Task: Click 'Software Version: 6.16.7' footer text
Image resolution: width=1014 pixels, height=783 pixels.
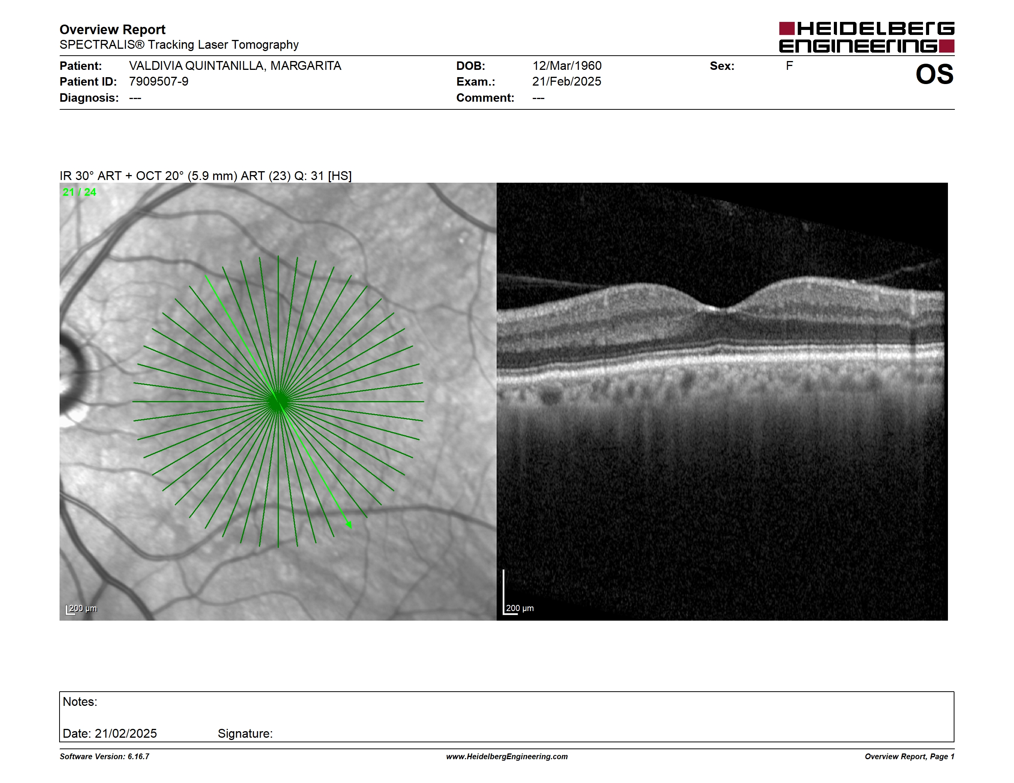Action: pos(104,757)
